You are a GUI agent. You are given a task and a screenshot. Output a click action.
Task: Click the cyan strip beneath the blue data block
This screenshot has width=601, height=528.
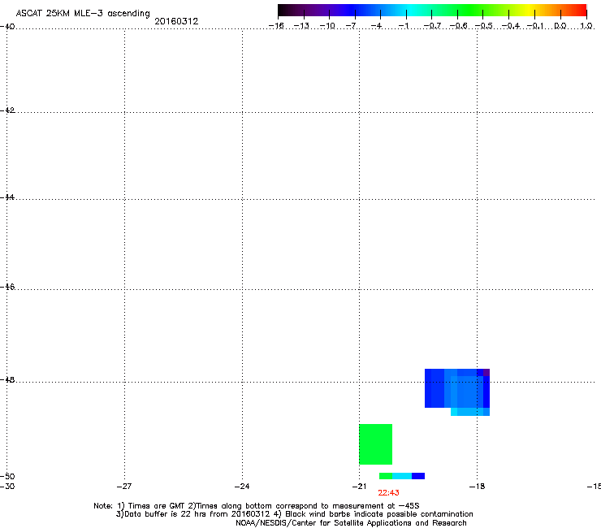[x=470, y=412]
